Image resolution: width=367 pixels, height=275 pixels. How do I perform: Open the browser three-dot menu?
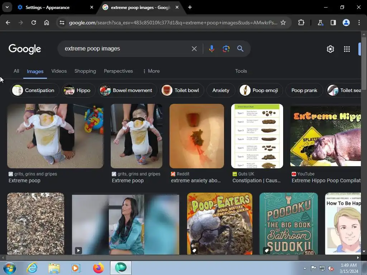pyautogui.click(x=359, y=23)
